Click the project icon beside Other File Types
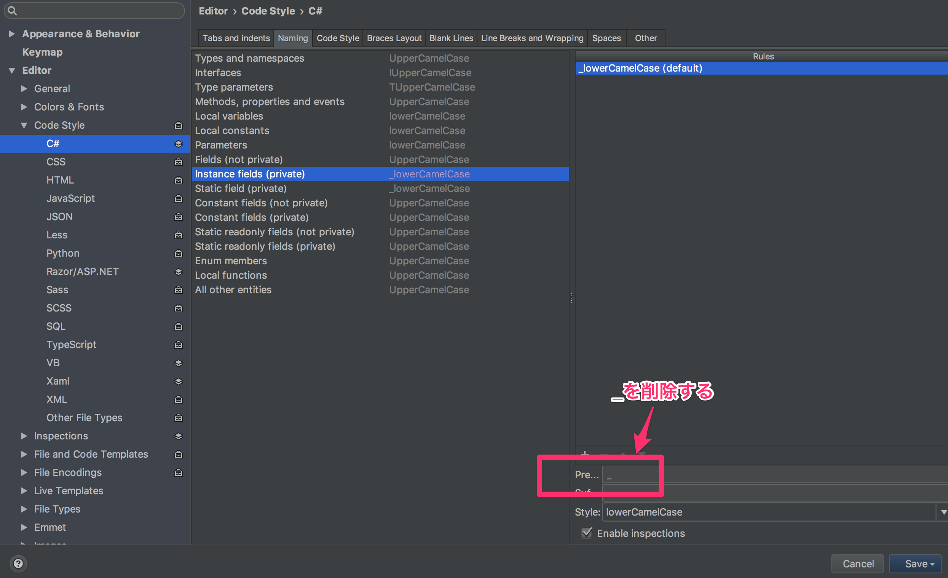Image resolution: width=948 pixels, height=578 pixels. pyautogui.click(x=179, y=418)
